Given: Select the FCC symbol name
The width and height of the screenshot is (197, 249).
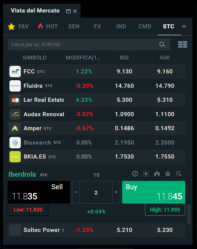Looking at the screenshot, I should tap(29, 72).
